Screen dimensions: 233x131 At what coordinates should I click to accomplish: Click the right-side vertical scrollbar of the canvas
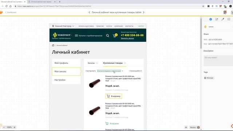coord(201,33)
